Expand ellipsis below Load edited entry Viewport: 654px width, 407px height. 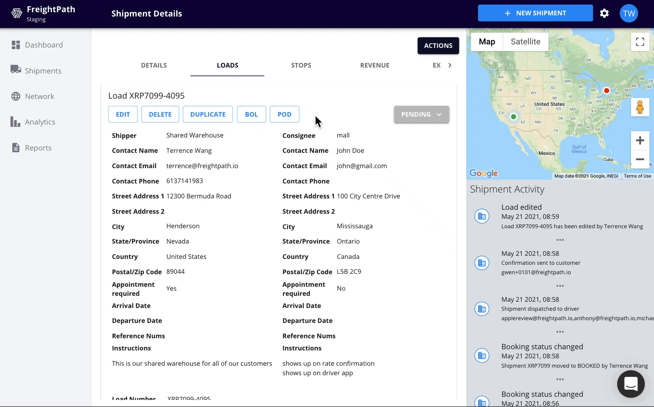click(x=560, y=240)
